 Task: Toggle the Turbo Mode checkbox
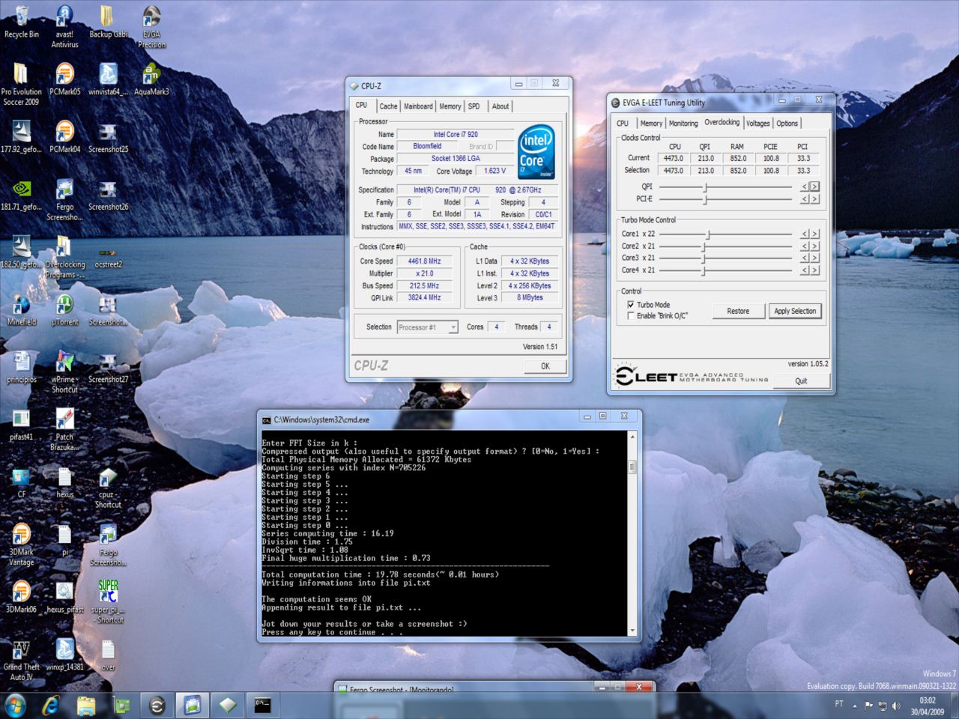[x=631, y=305]
